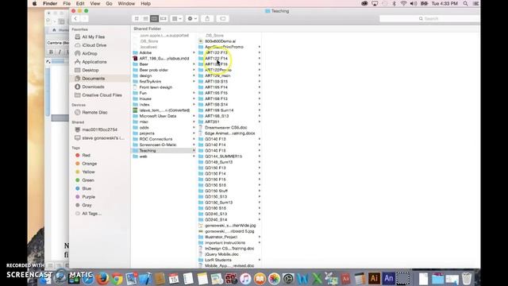Open Photos from the Dock

pos(274,279)
